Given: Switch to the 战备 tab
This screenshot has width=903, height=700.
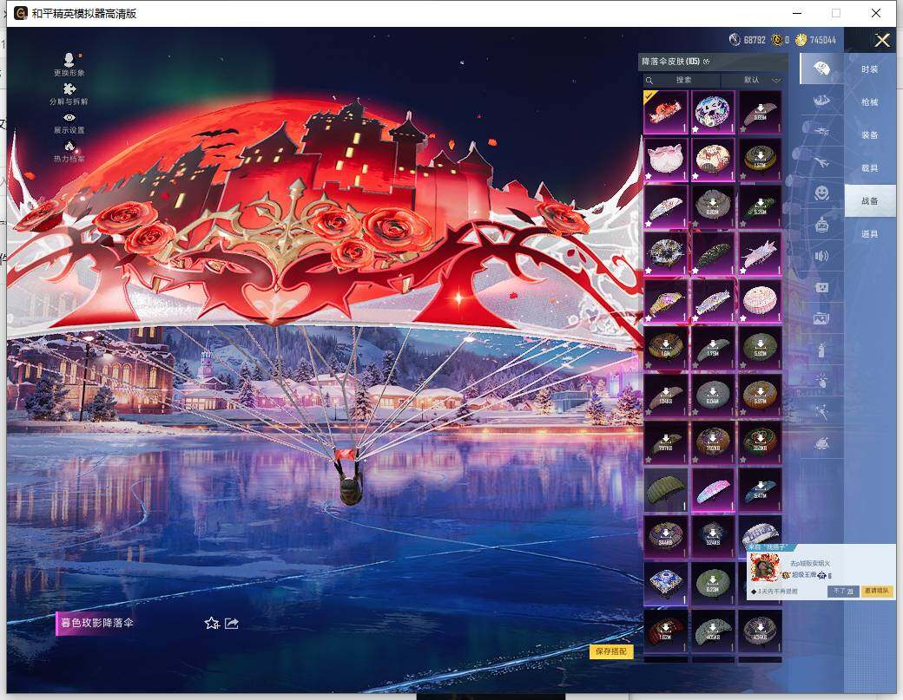Looking at the screenshot, I should pyautogui.click(x=870, y=200).
